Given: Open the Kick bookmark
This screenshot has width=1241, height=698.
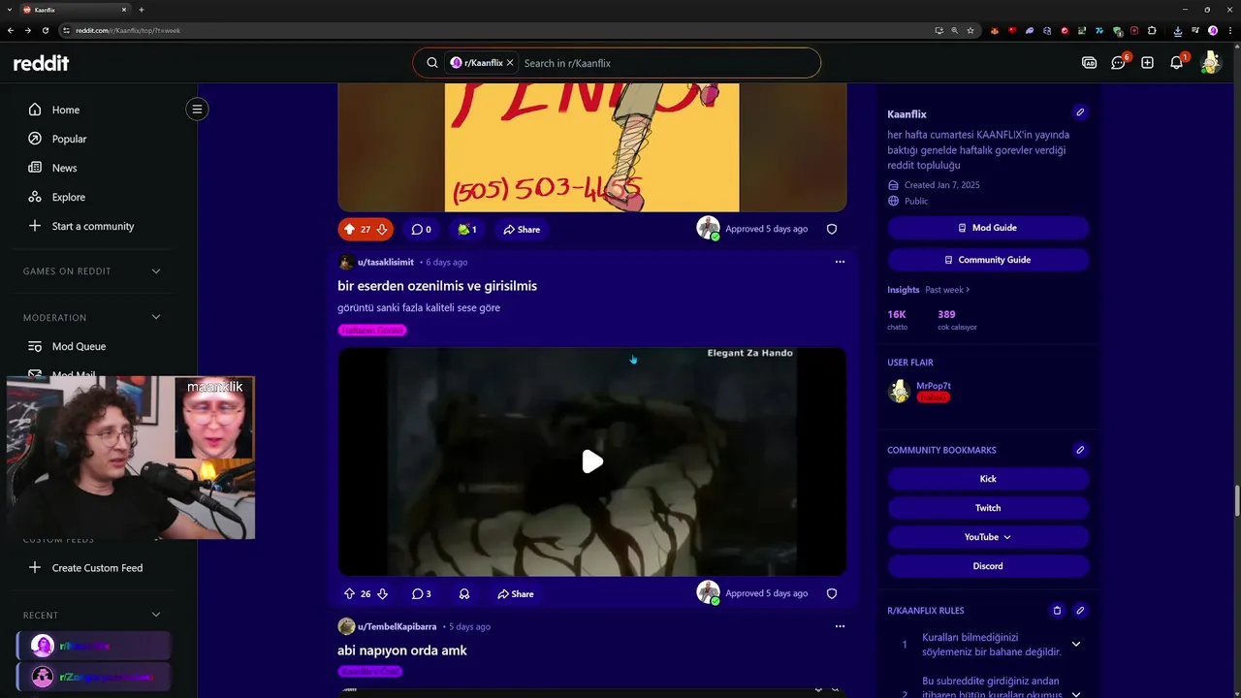Looking at the screenshot, I should click(988, 479).
